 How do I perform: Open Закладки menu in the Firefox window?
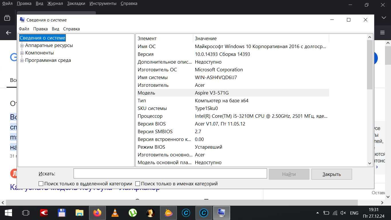76,3
